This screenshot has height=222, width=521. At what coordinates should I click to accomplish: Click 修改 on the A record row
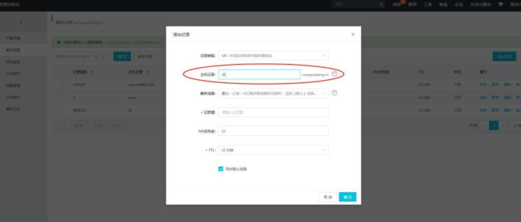pyautogui.click(x=483, y=98)
